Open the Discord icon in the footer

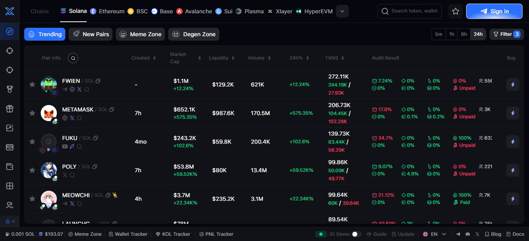(x=468, y=234)
